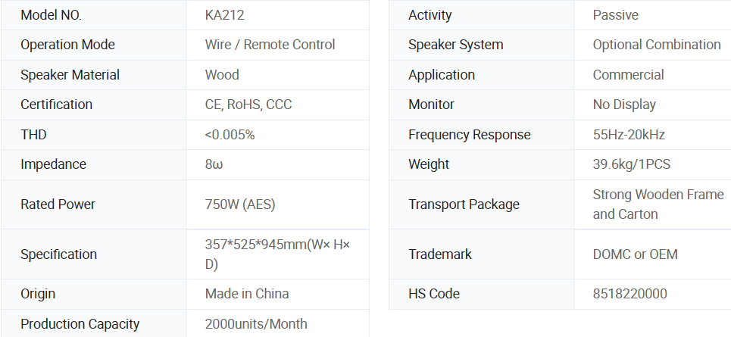Click the Impedance label cell
The image size is (731, 337).
coord(53,164)
